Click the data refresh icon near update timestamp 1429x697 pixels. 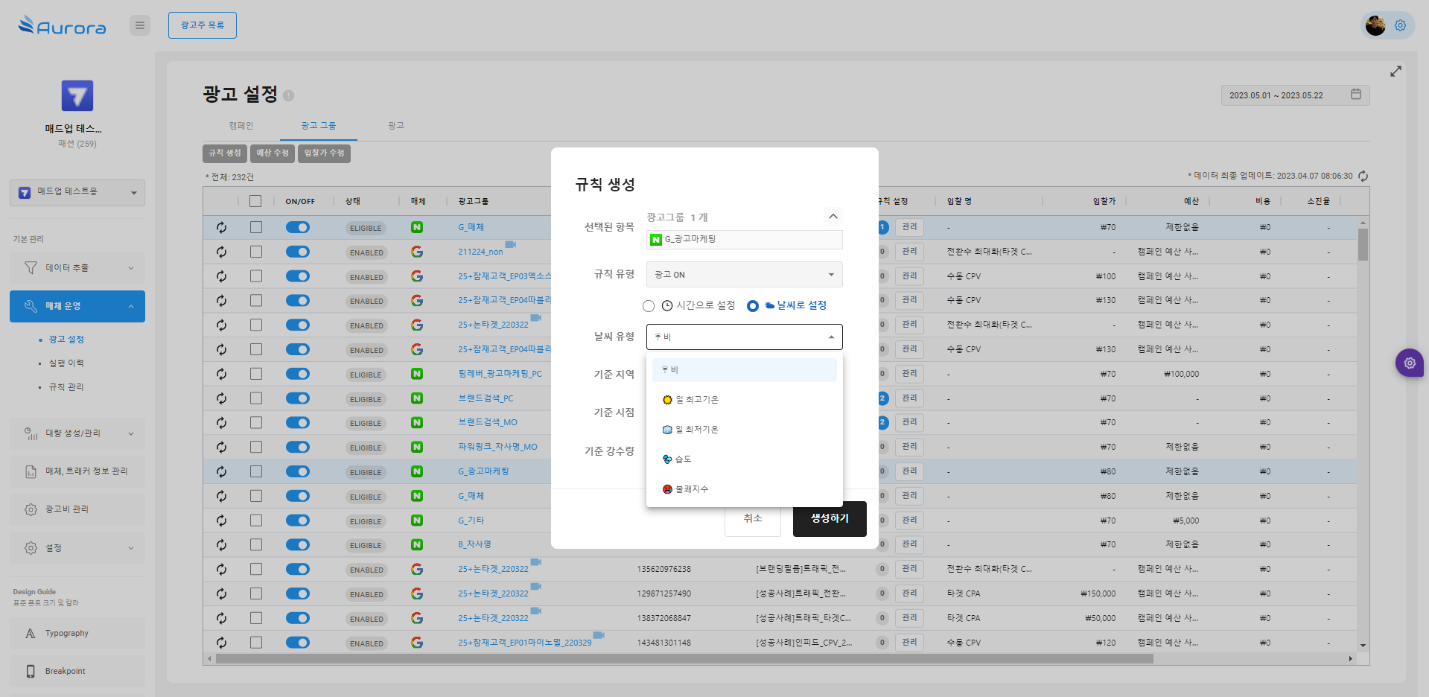coord(1363,176)
